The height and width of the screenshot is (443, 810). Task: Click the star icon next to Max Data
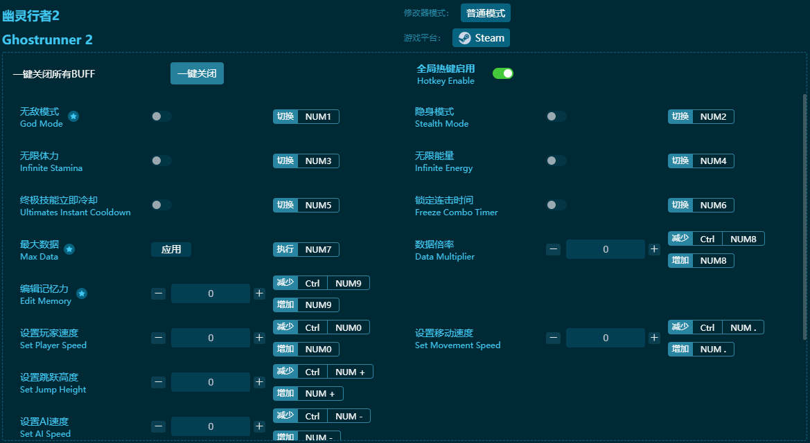[x=69, y=249]
